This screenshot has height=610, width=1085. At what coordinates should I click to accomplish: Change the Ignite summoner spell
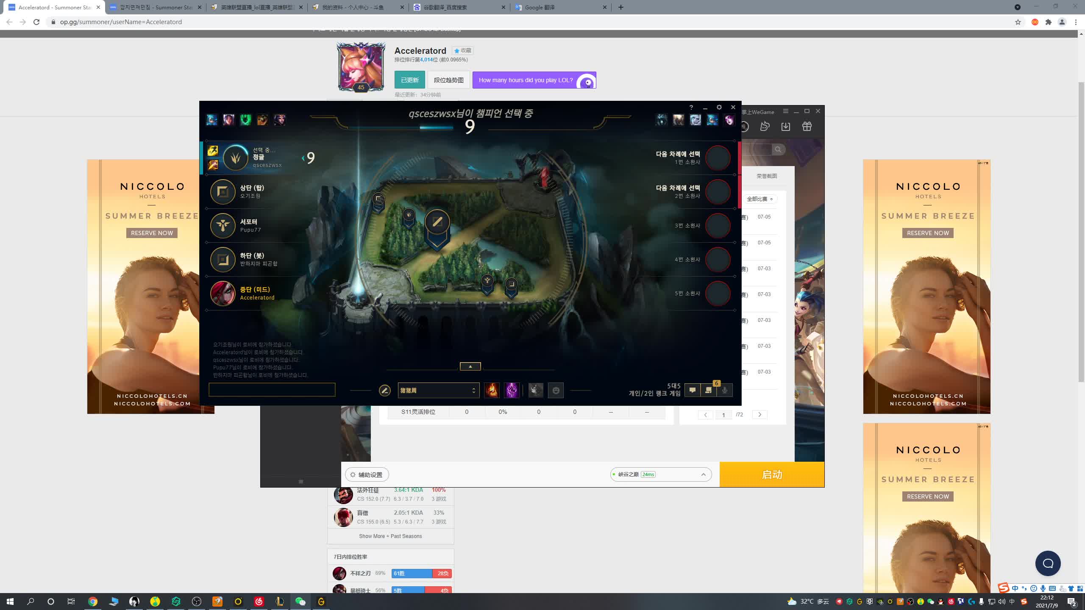[492, 390]
